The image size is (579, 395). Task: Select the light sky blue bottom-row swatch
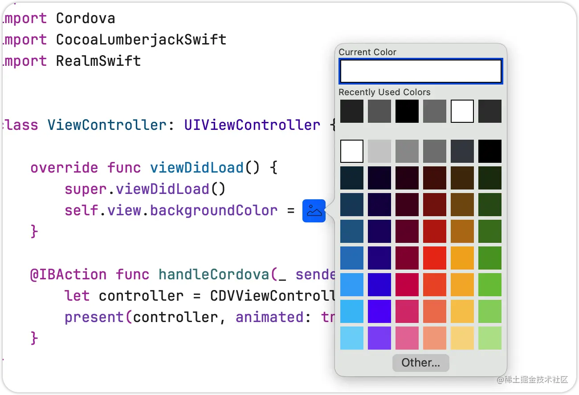click(x=352, y=338)
